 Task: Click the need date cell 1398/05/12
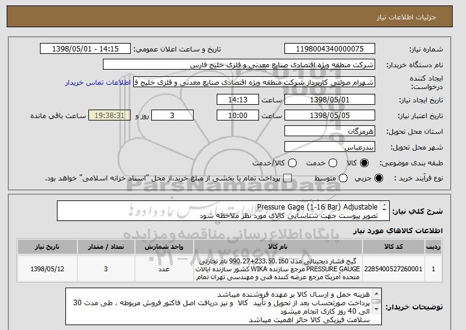pos(47,269)
